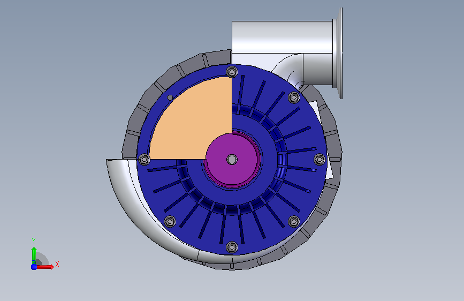Select the rightmost bolt on the blue cover
The height and width of the screenshot is (301, 464).
coord(320,160)
